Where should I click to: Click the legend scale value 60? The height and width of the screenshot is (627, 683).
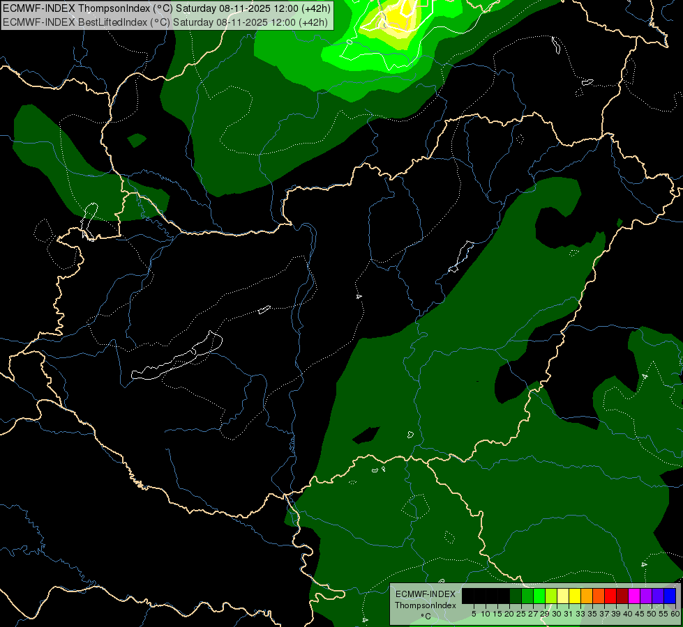pyautogui.click(x=675, y=614)
